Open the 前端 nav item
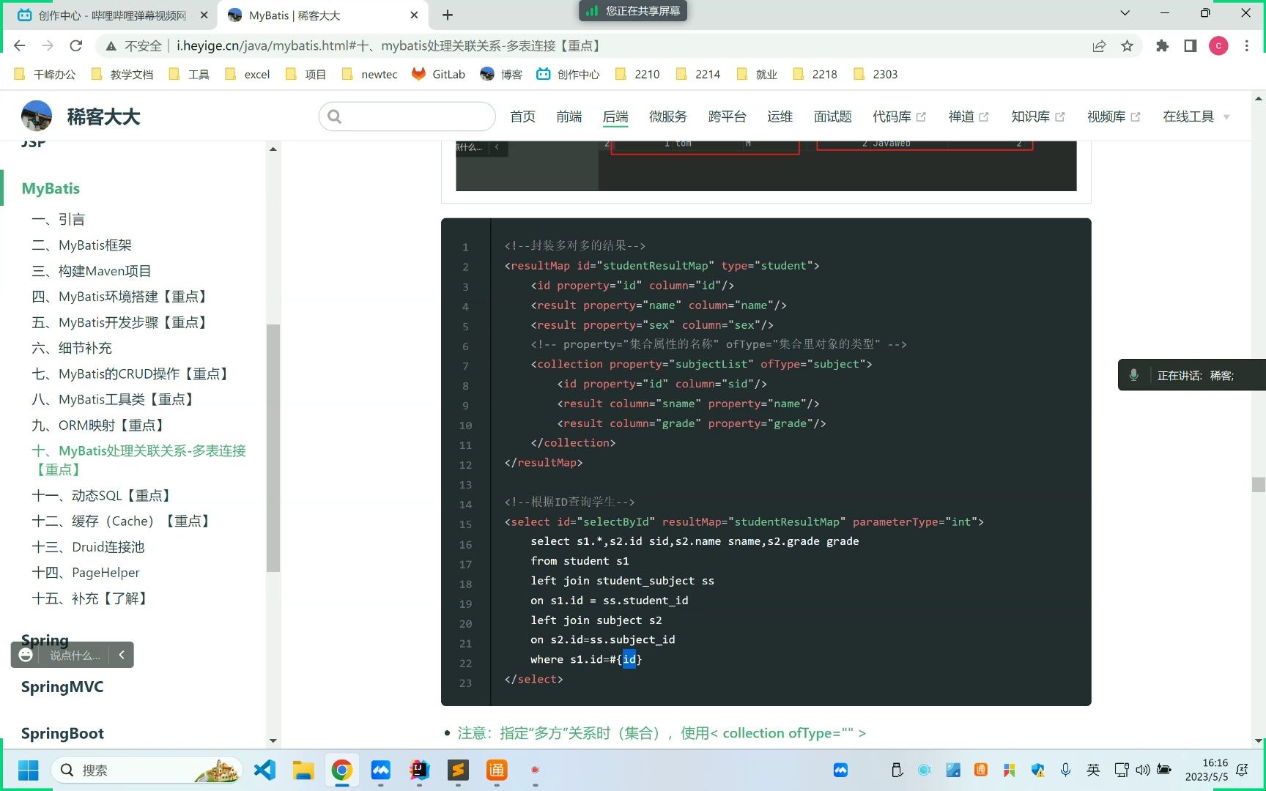This screenshot has height=791, width=1266. pyautogui.click(x=569, y=116)
